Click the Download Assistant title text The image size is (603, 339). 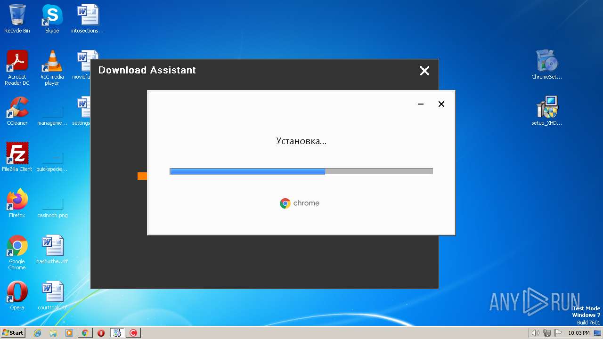pos(147,70)
